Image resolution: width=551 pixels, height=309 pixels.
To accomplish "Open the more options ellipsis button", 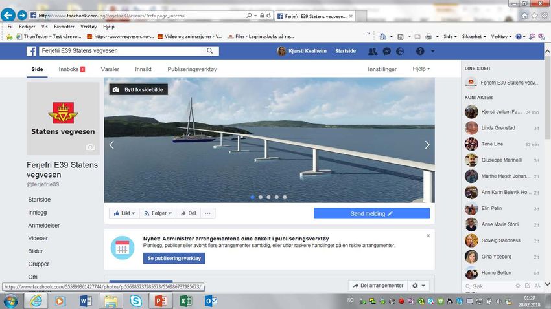I will (207, 213).
